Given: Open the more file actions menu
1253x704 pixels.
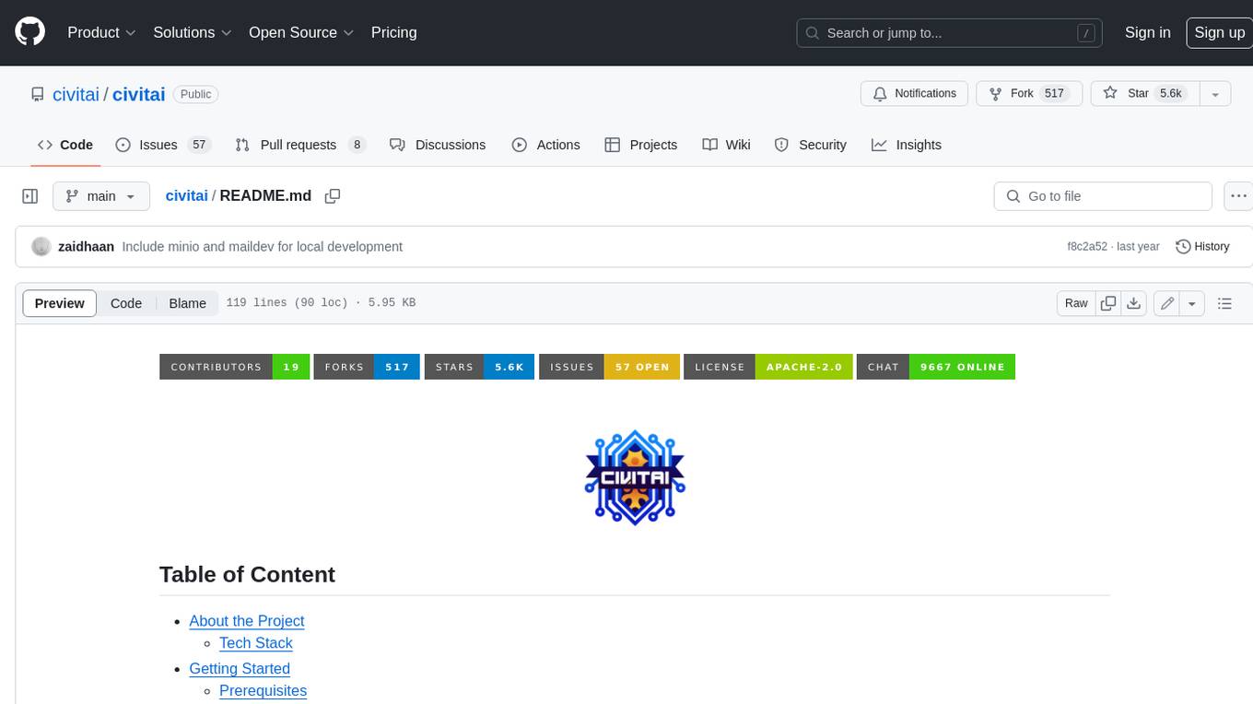Looking at the screenshot, I should click(1238, 196).
